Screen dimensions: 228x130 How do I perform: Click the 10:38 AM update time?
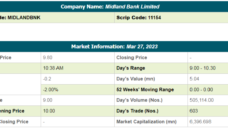(x=53, y=68)
